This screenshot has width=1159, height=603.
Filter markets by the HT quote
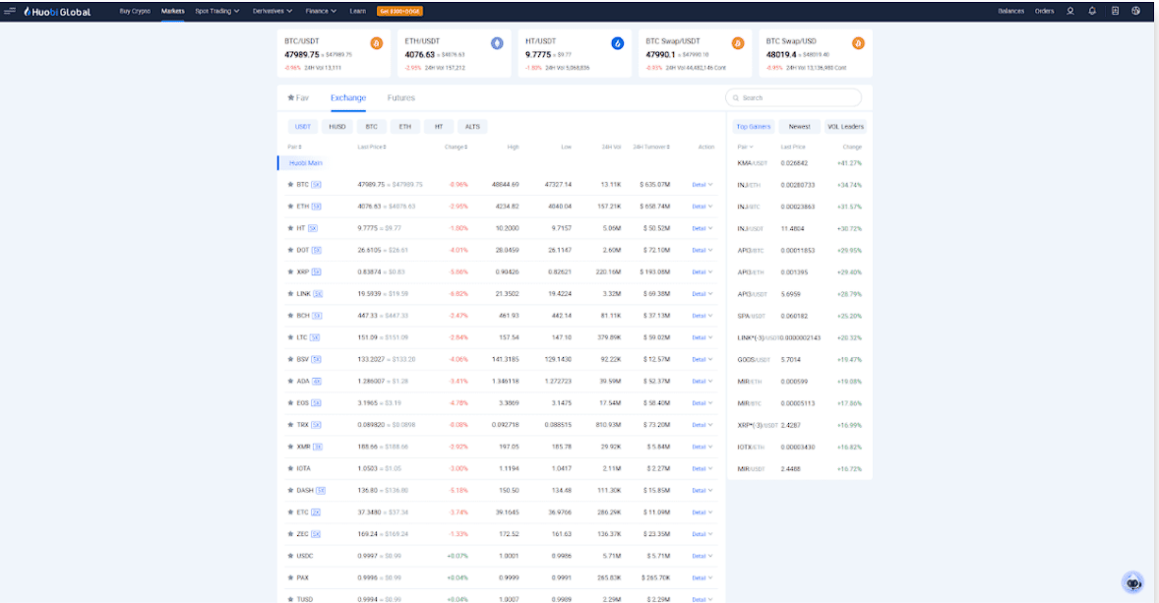[x=439, y=126]
